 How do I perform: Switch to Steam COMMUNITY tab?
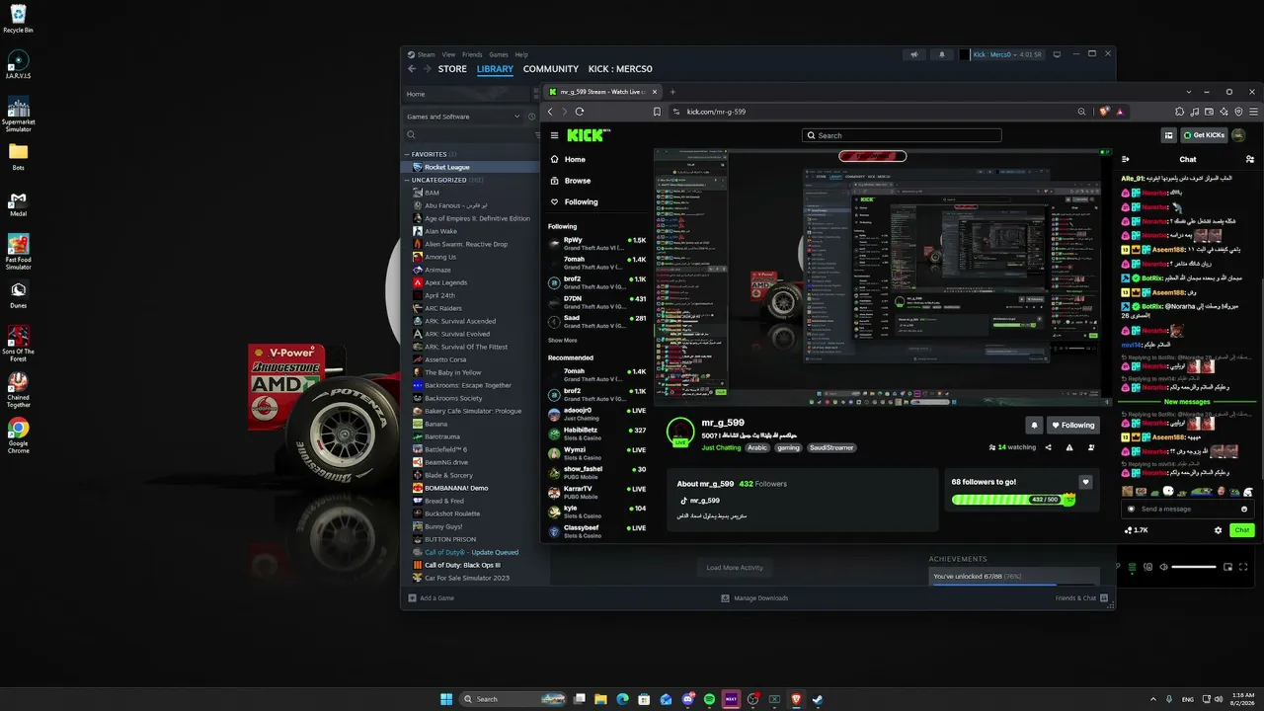(x=551, y=69)
